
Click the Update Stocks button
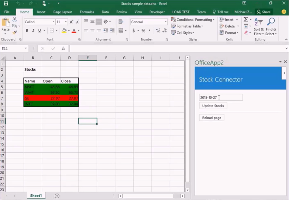click(x=213, y=106)
